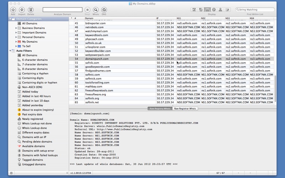Select the person/contact display mode icon
285x178 pixels.
click(220, 10)
